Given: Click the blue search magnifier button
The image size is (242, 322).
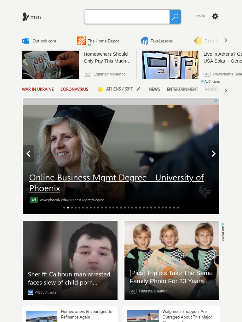Looking at the screenshot, I should [x=175, y=17].
